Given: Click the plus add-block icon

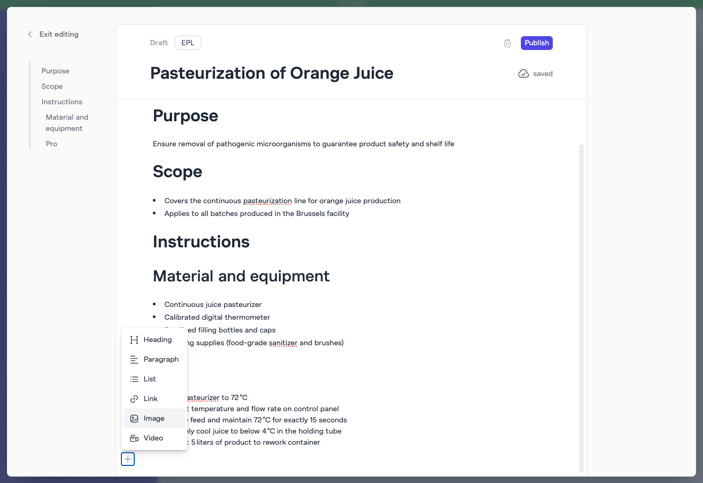Looking at the screenshot, I should [x=128, y=459].
